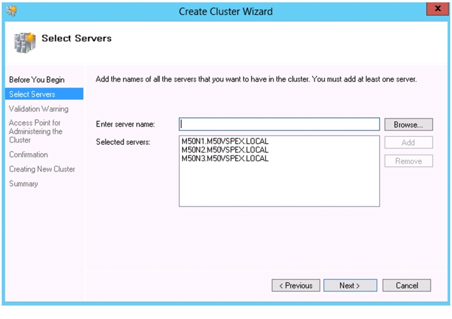The height and width of the screenshot is (319, 452).
Task: Select the Select Servers step
Action: (x=44, y=94)
